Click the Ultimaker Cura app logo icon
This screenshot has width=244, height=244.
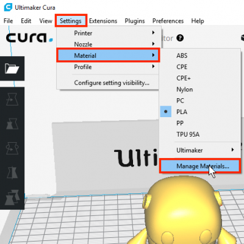8,7
